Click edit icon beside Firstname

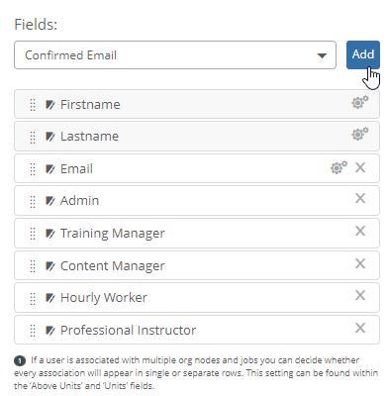coord(50,105)
